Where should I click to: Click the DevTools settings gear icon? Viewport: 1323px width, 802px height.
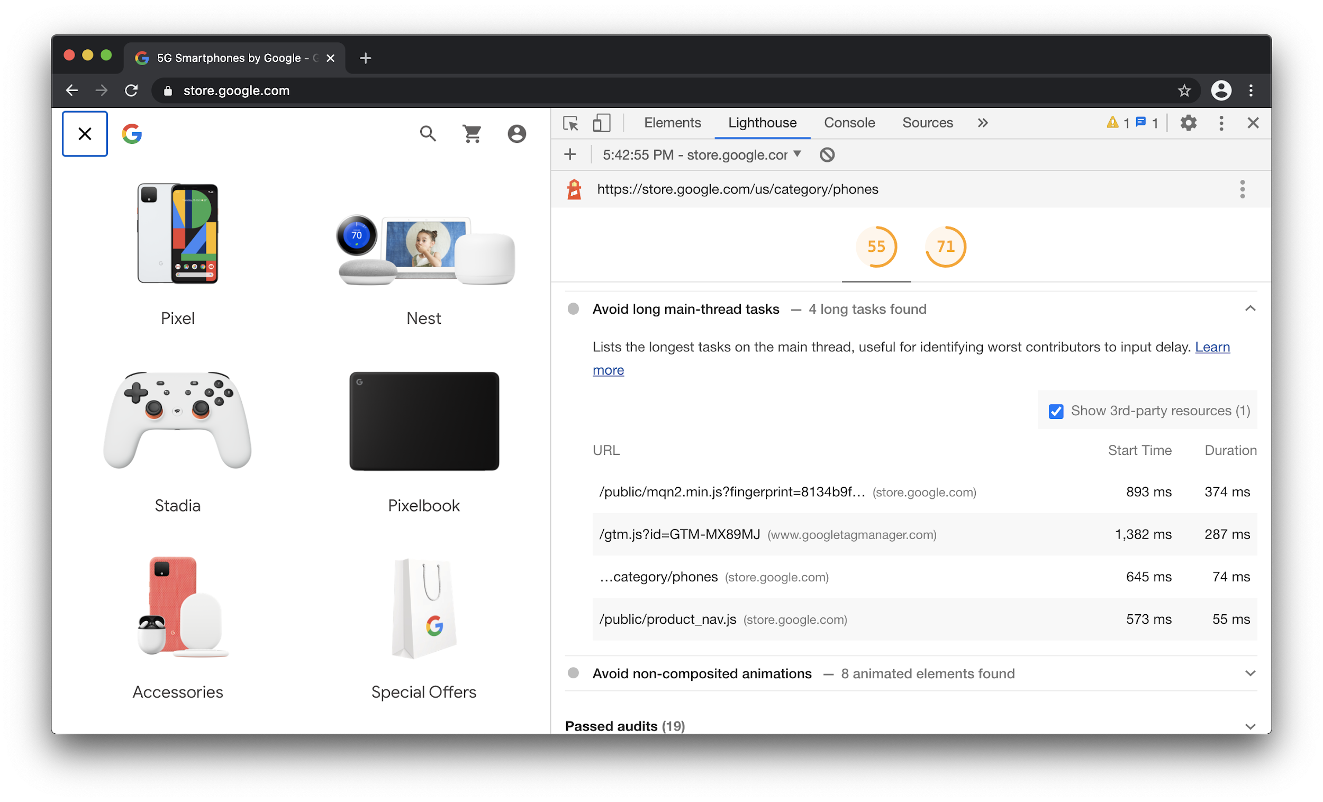(1189, 123)
